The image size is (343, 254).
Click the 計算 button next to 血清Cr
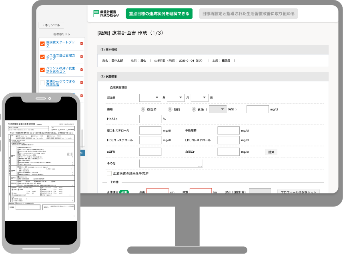tap(271, 152)
